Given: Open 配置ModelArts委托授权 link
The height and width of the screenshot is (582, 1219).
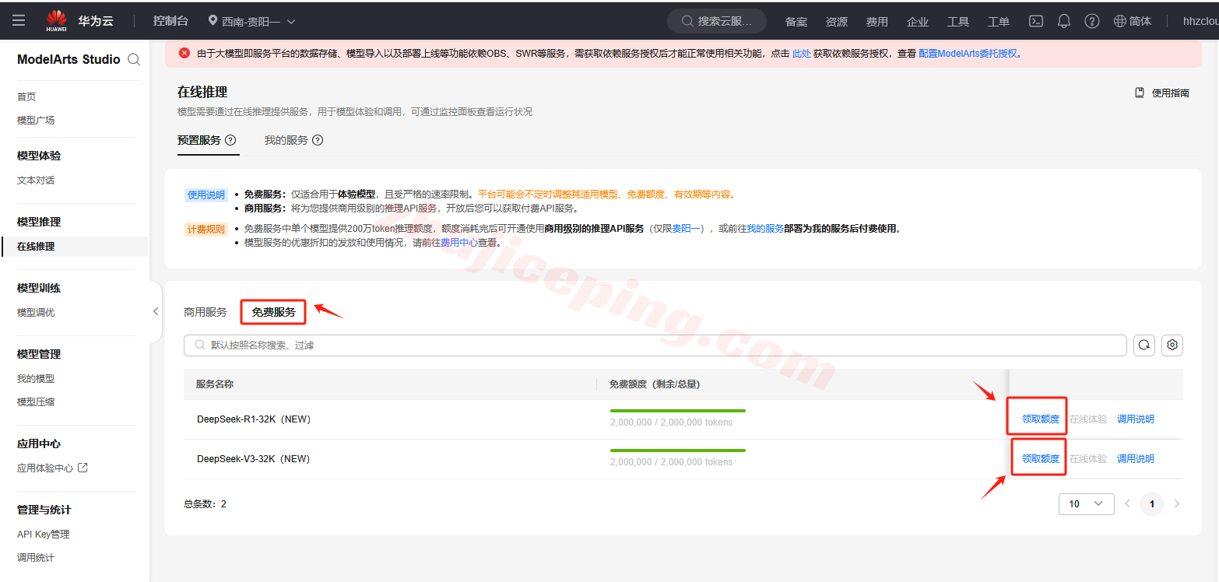Looking at the screenshot, I should 968,53.
